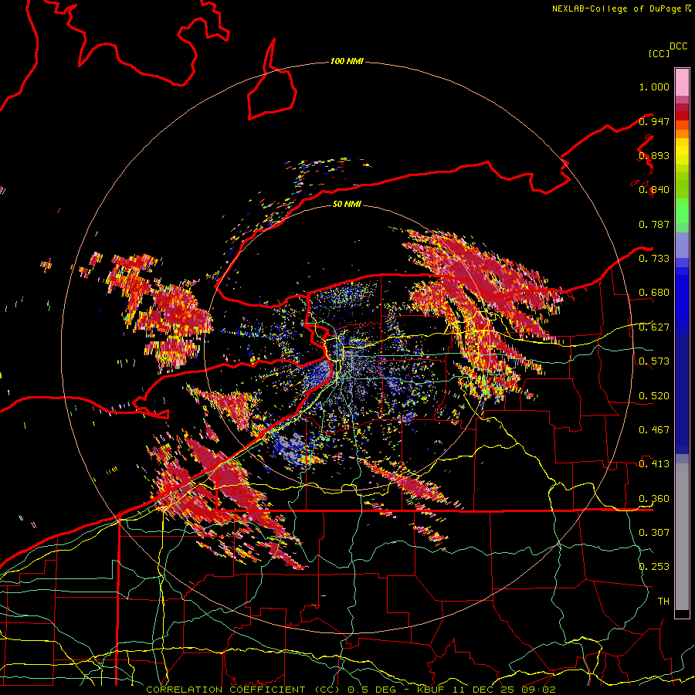
Task: Click the 0.893 scale value
Action: pyautogui.click(x=654, y=155)
